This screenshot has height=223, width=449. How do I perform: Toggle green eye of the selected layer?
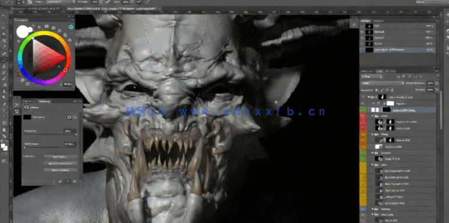point(363,109)
